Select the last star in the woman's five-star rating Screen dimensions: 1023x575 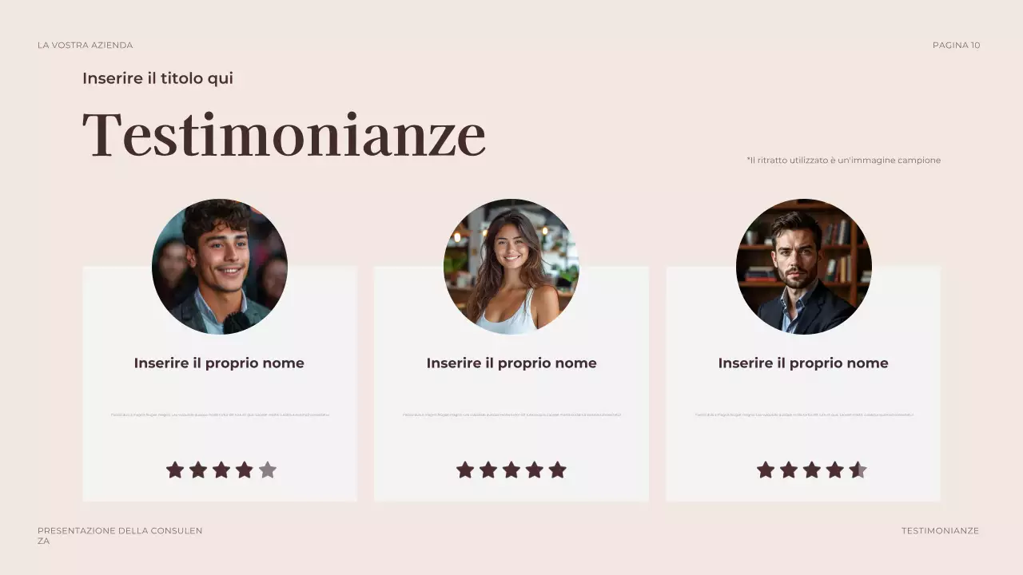click(x=558, y=470)
